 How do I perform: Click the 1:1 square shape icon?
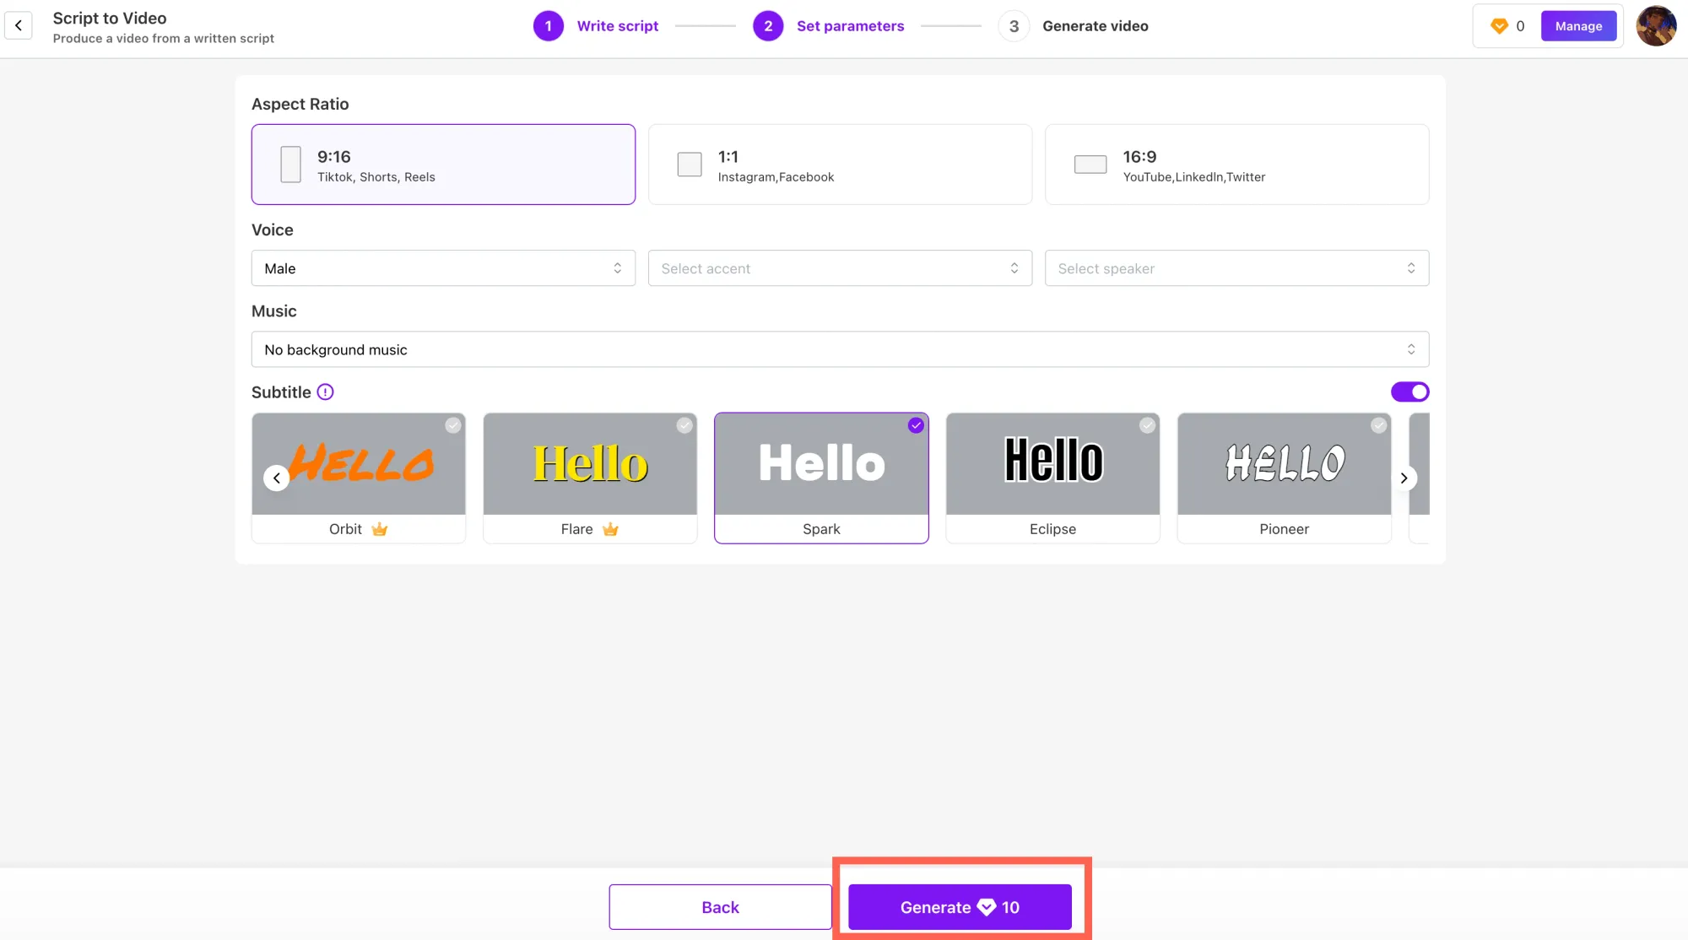point(690,165)
